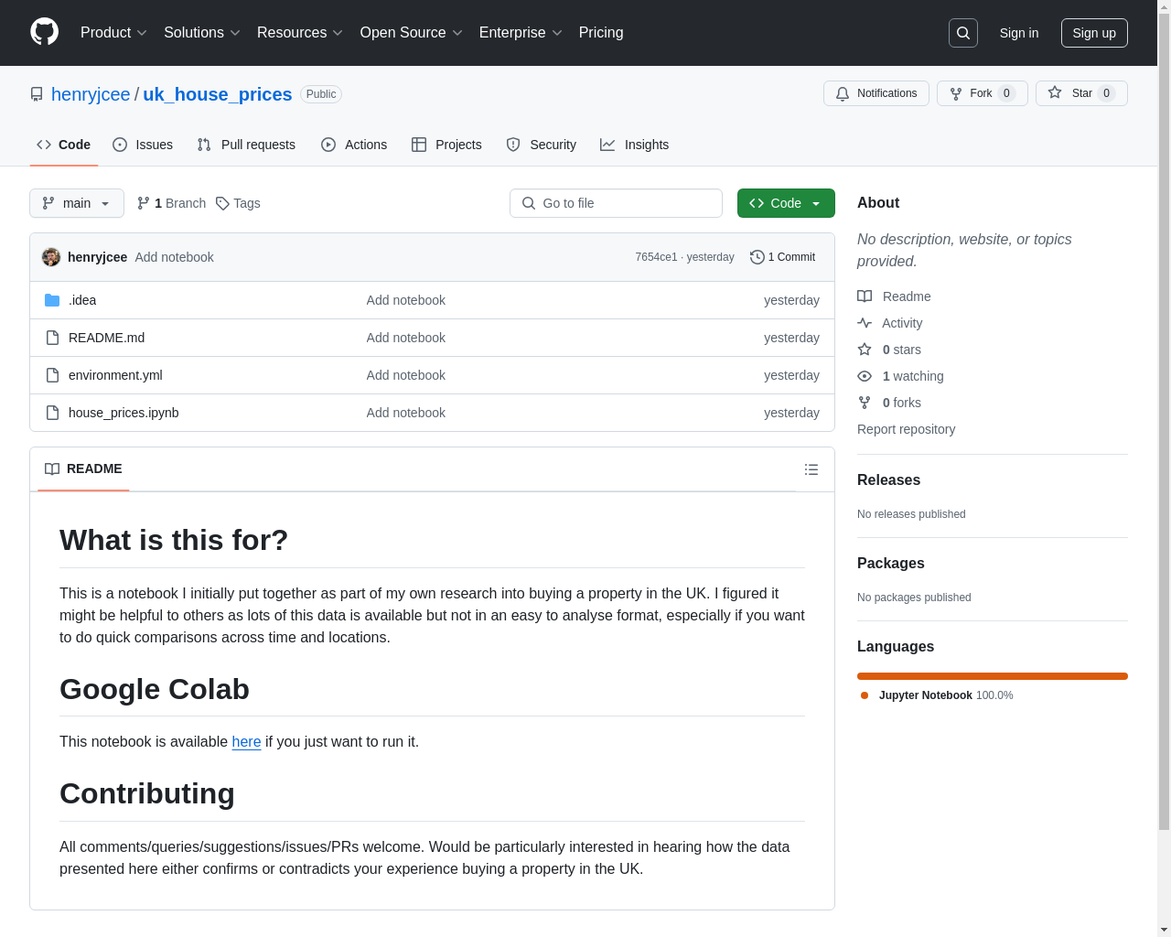
Task: Select the README tab header
Action: coord(83,468)
